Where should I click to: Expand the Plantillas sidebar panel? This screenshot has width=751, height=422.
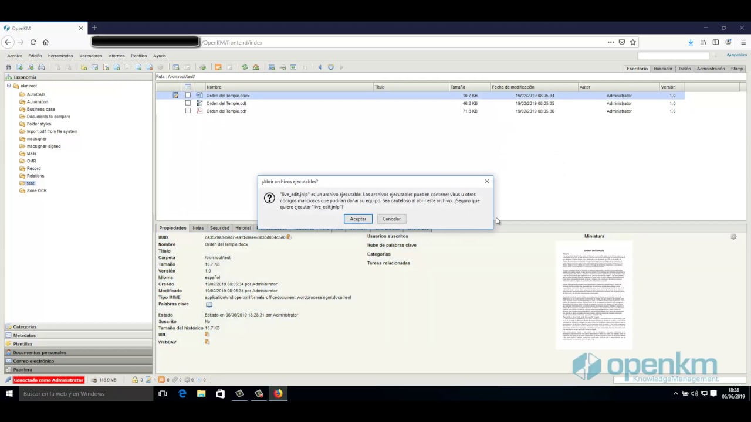[x=78, y=344]
